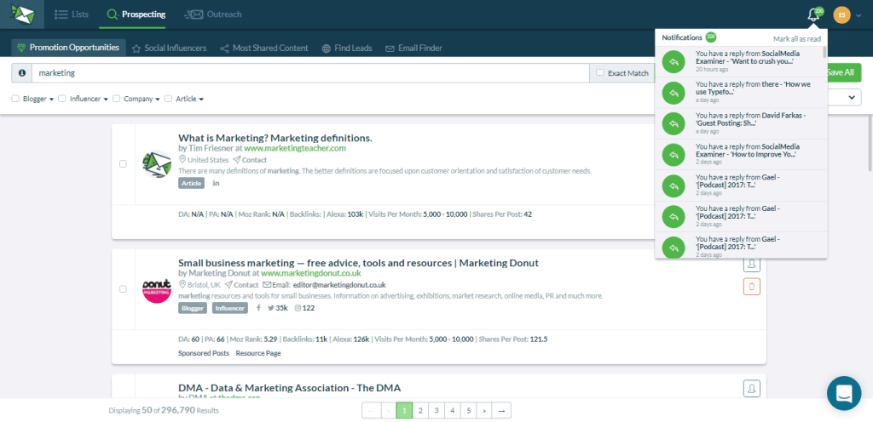Visit www.marketingdonut.co.uk link
This screenshot has width=873, height=422.
tap(310, 273)
